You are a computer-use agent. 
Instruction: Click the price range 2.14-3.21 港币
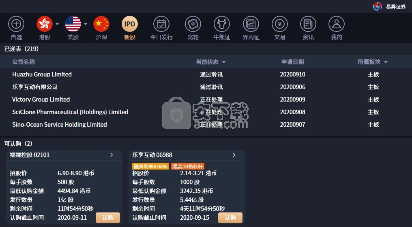[198, 173]
